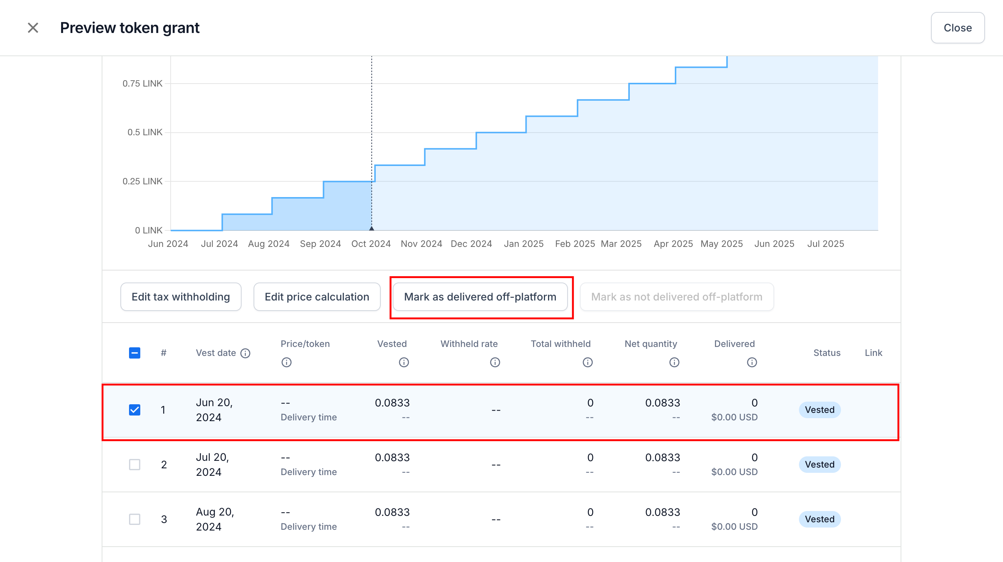Click the Vested status badge in row 1
The height and width of the screenshot is (562, 1003).
[820, 410]
